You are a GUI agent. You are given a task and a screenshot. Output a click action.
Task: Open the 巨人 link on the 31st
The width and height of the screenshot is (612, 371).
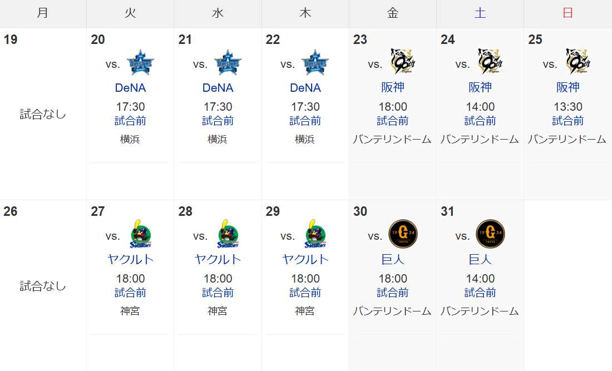click(x=480, y=259)
